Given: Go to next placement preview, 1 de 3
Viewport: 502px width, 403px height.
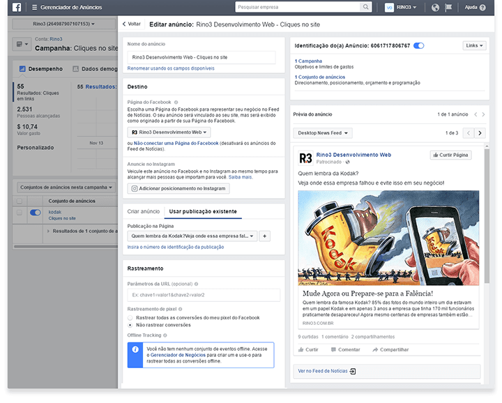Looking at the screenshot, I should point(480,133).
